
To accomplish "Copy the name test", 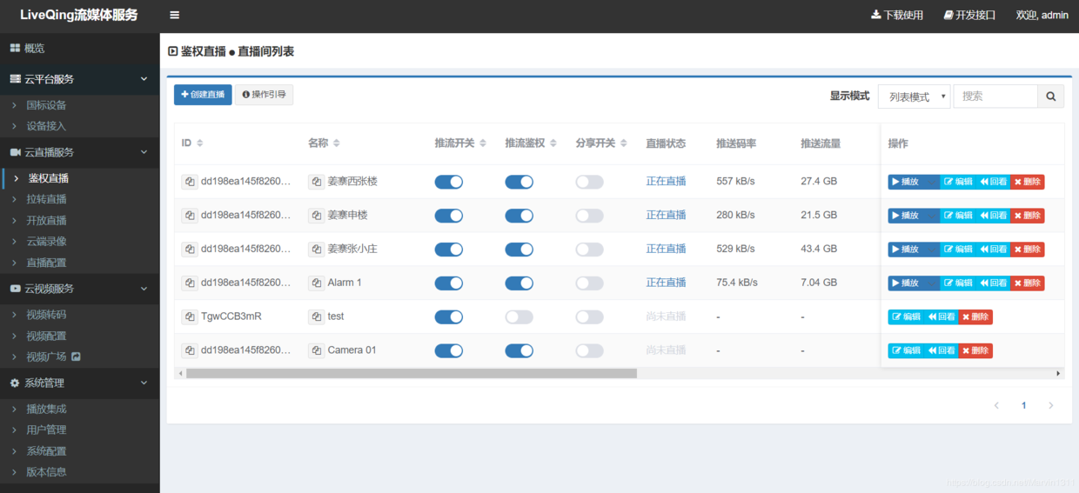I will coord(316,317).
